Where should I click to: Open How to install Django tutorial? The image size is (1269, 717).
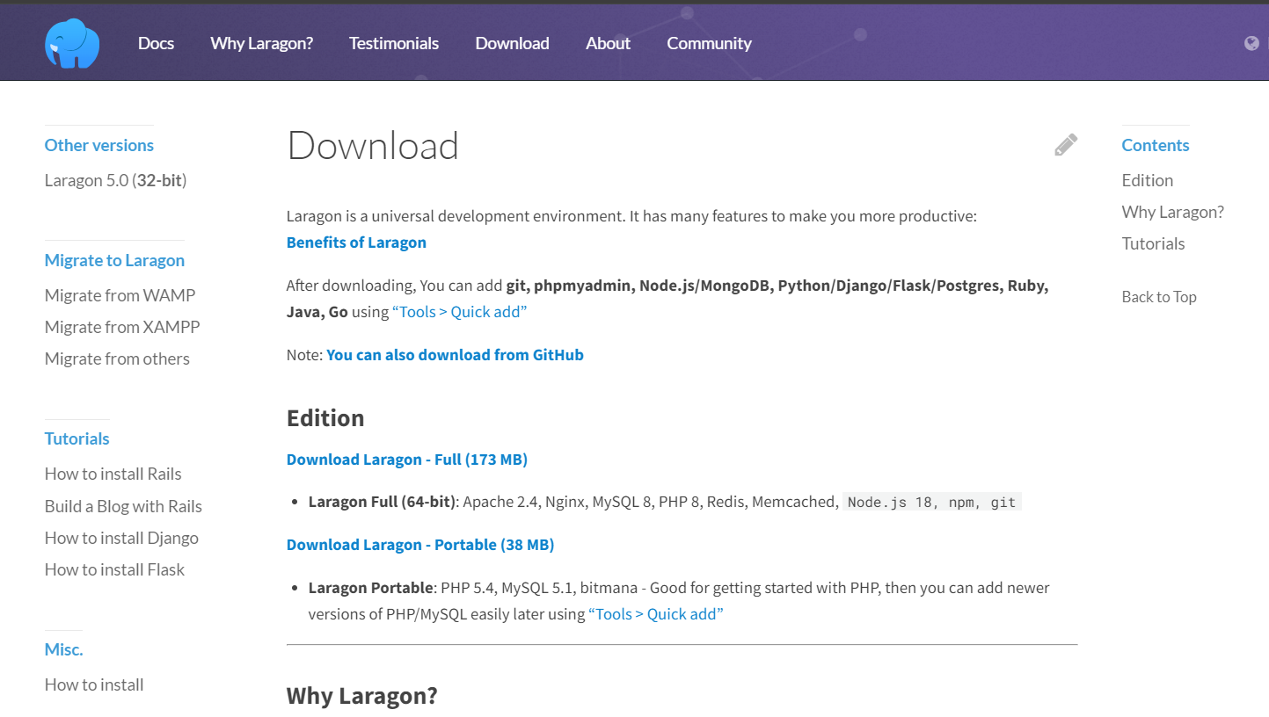click(x=121, y=538)
